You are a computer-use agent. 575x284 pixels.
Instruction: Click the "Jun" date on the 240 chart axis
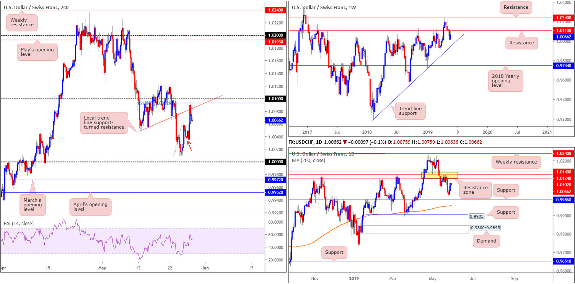pyautogui.click(x=205, y=269)
